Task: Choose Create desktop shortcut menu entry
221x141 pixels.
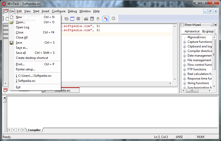Action: pos(35,58)
